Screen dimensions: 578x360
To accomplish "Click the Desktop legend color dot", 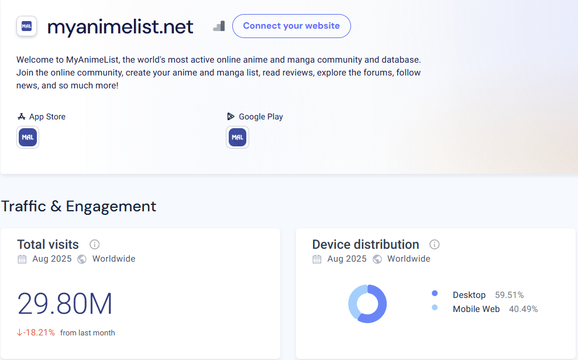I will click(x=435, y=294).
